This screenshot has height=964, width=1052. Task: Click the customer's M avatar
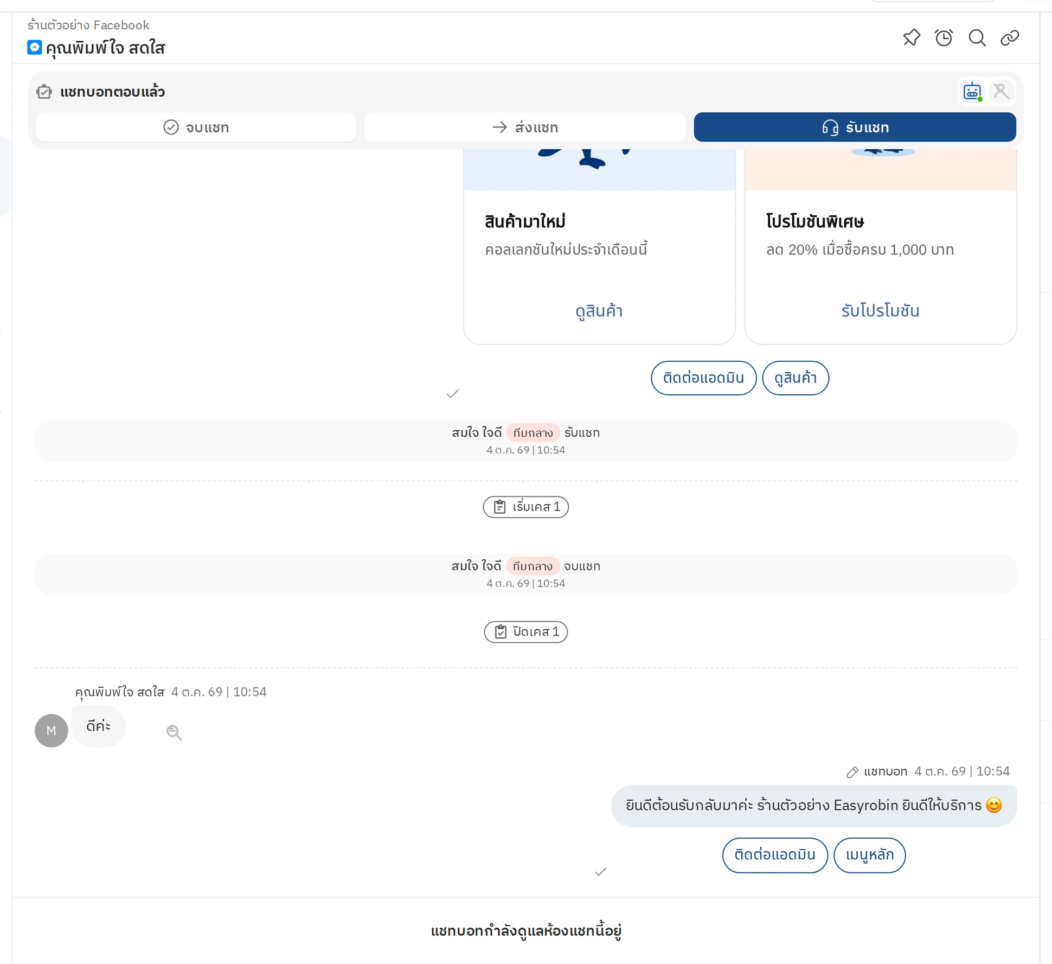click(51, 730)
